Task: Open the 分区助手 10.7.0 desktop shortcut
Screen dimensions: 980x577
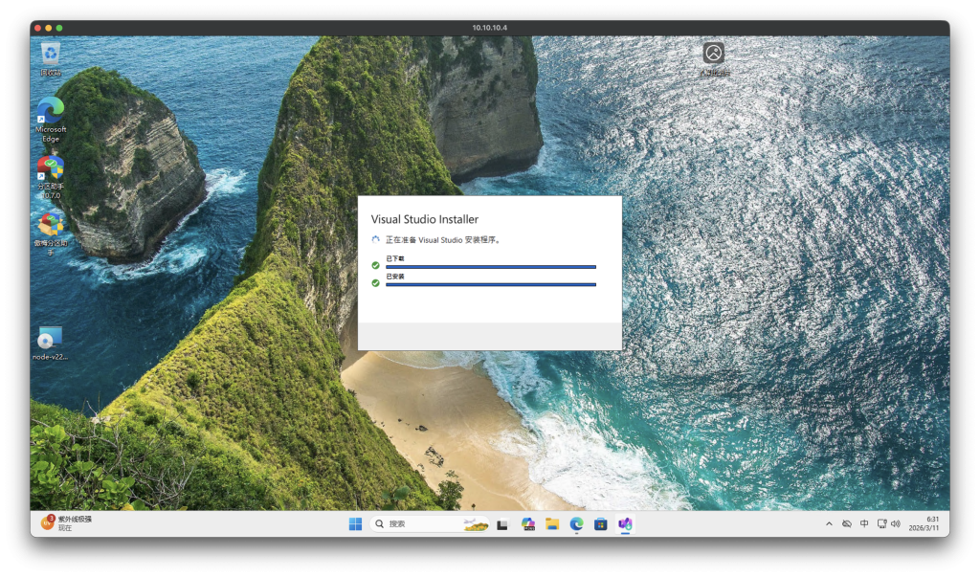Action: pos(50,171)
